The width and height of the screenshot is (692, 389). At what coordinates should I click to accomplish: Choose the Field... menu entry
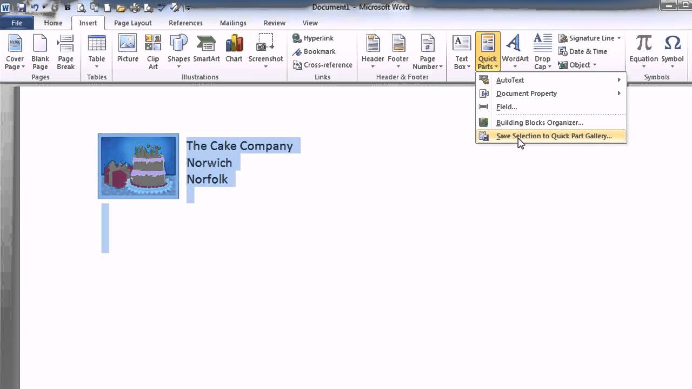[551, 107]
